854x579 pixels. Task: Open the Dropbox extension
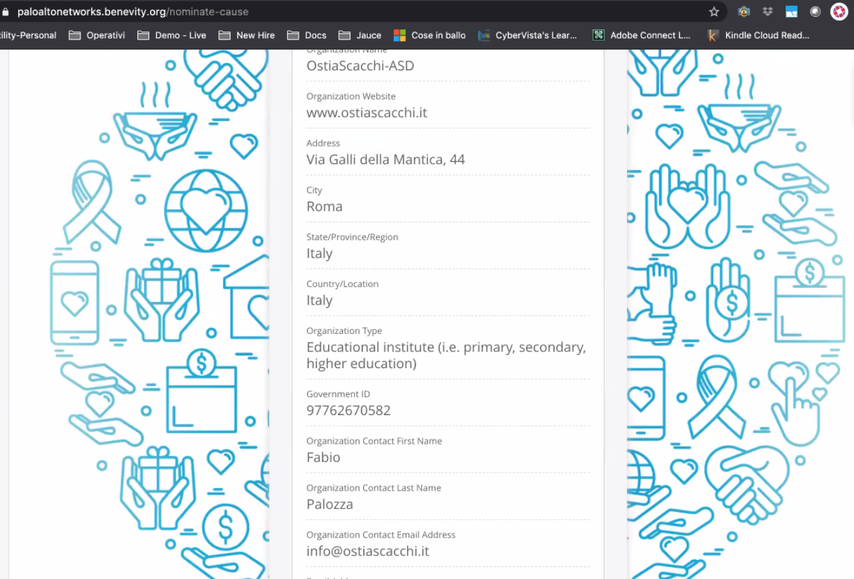tap(767, 11)
